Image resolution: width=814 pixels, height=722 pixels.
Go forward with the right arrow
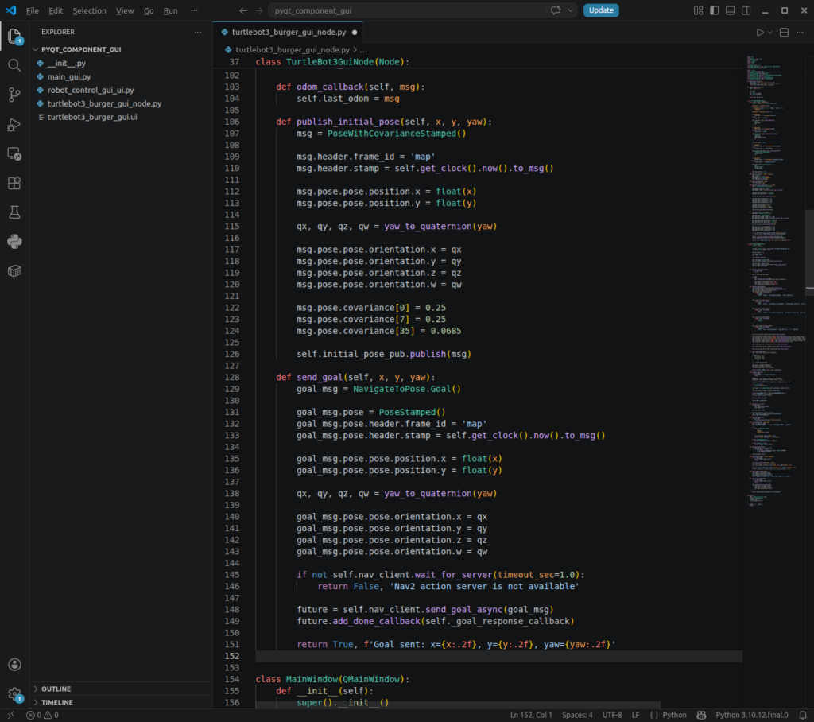[258, 10]
